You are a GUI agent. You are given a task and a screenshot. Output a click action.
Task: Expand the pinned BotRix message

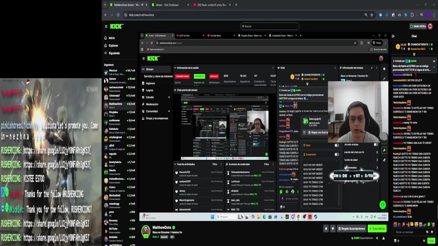pos(434,67)
